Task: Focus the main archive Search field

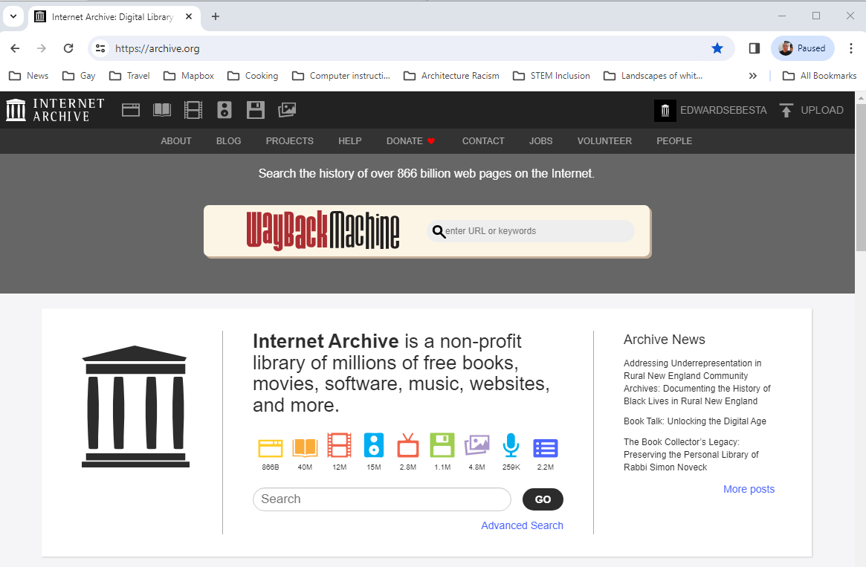Action: [x=381, y=499]
